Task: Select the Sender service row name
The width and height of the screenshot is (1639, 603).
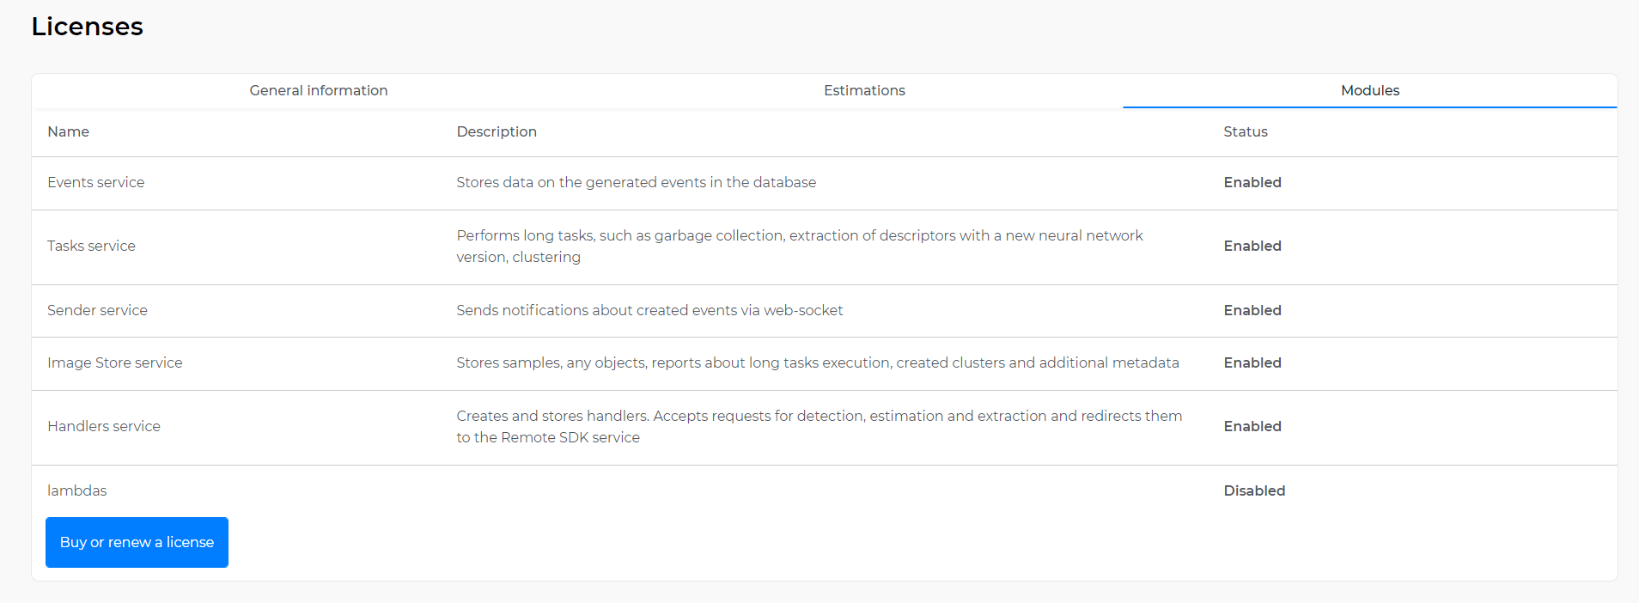Action: tap(97, 310)
